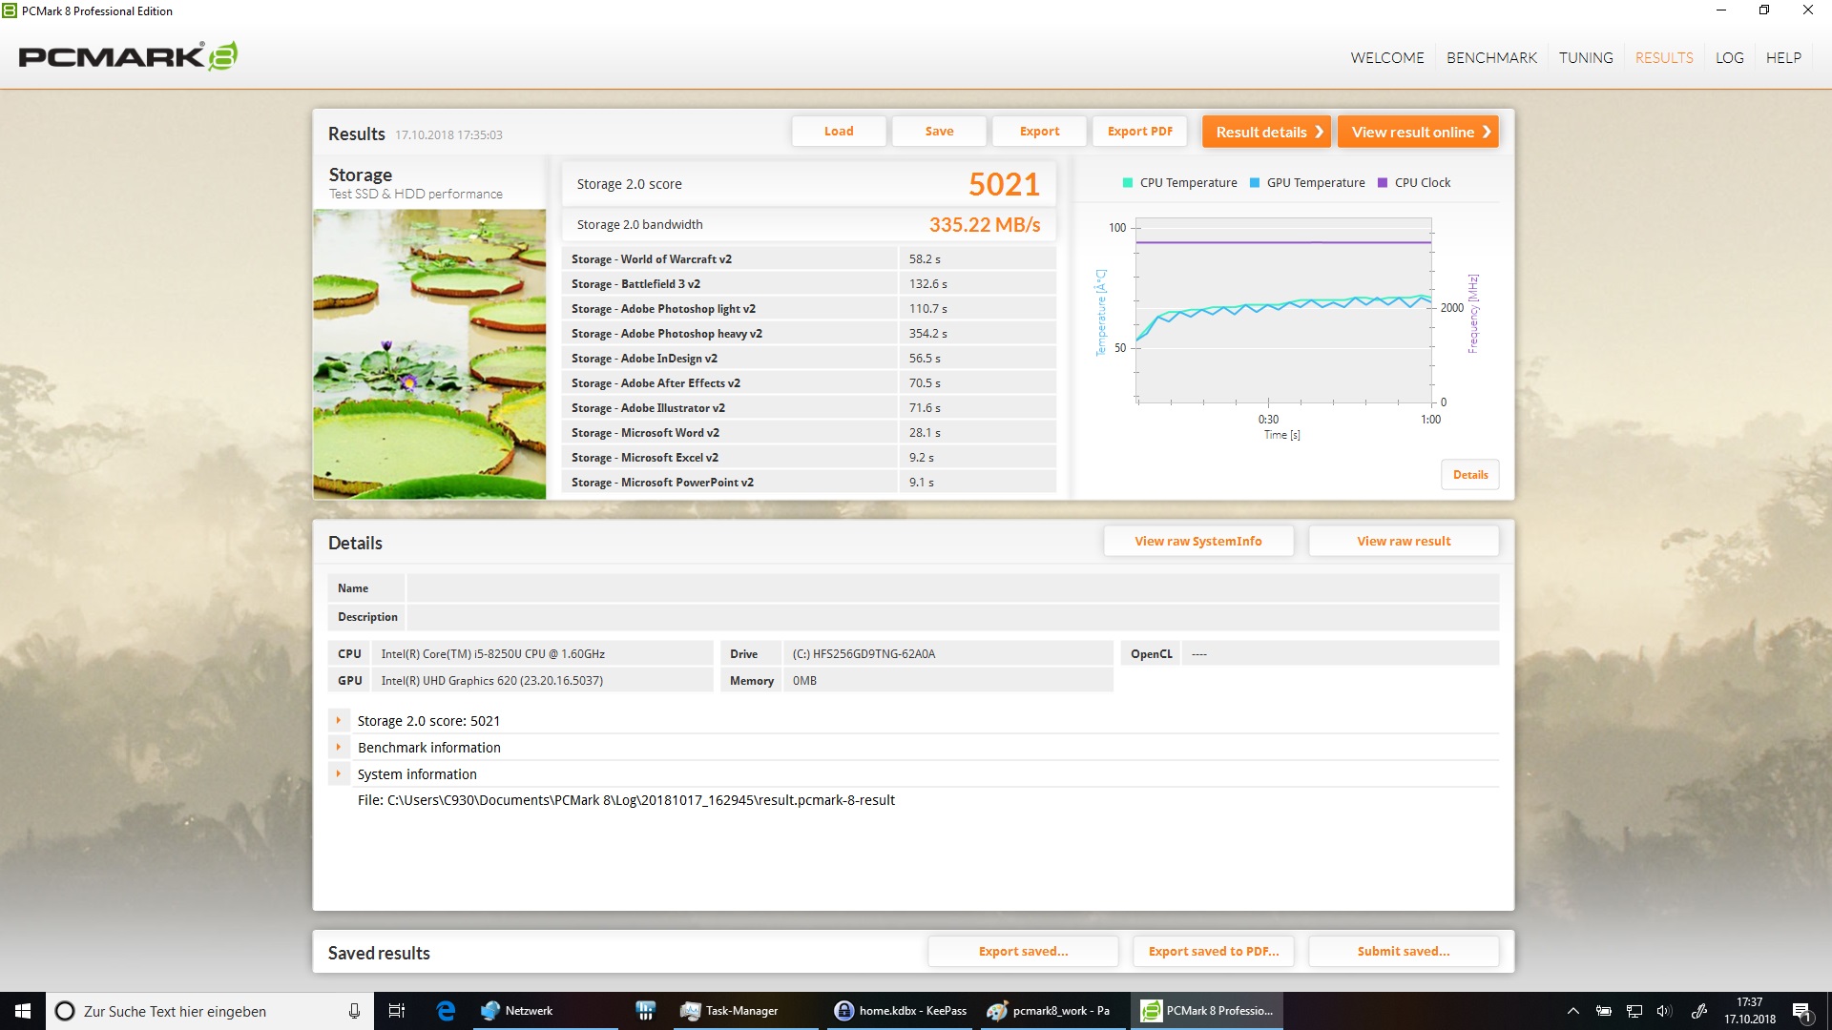Image resolution: width=1832 pixels, height=1030 pixels.
Task: Click the Windows Start button
Action: coord(23,1011)
